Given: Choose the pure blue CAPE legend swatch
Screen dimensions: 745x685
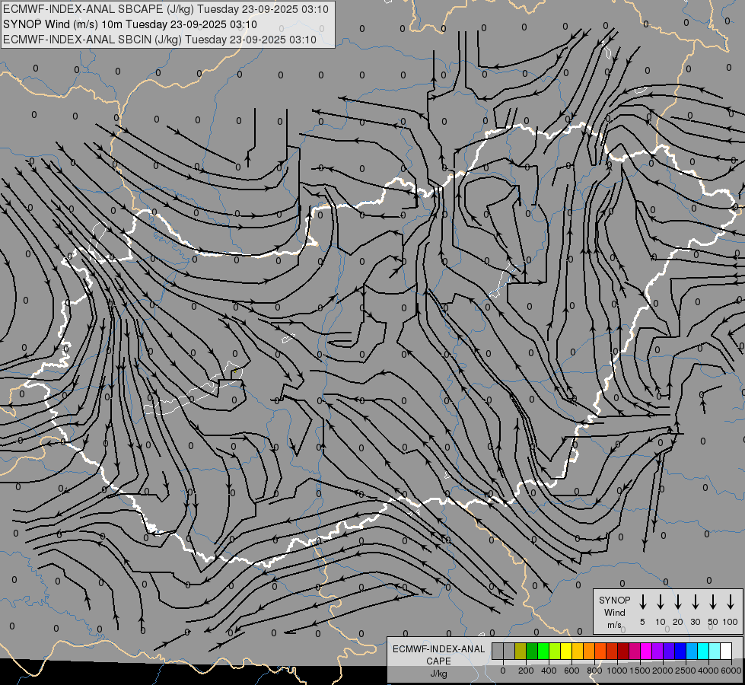Looking at the screenshot, I should 680,651.
